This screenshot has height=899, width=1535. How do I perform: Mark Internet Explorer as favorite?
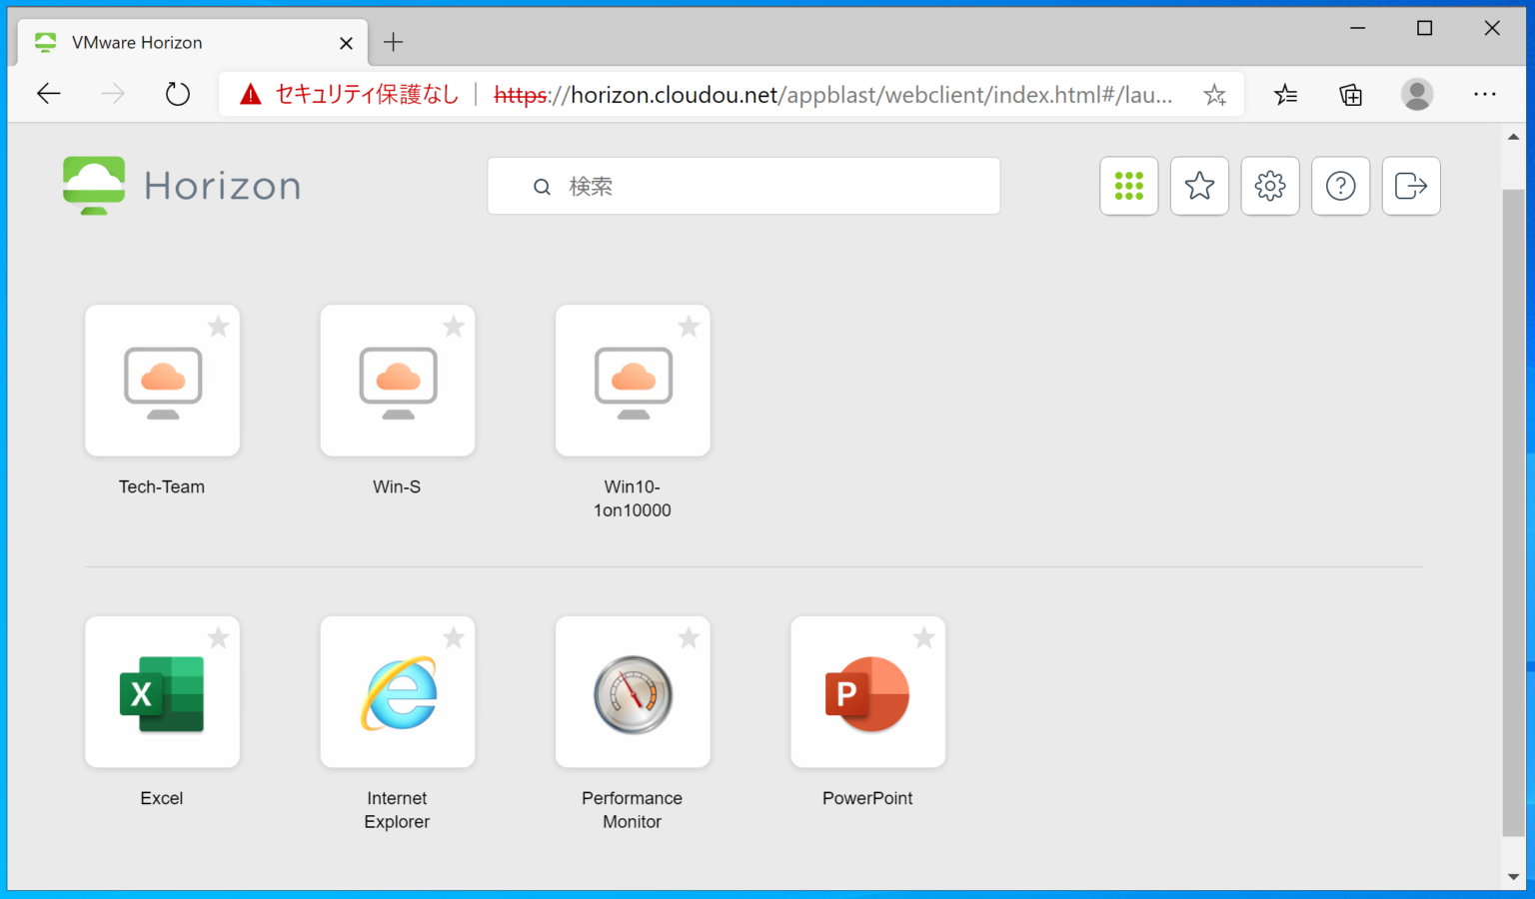(454, 638)
